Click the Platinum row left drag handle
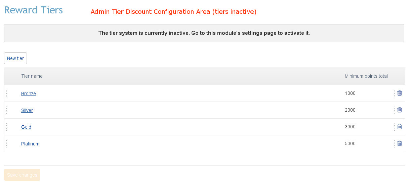The width and height of the screenshot is (412, 188). pyautogui.click(x=6, y=144)
